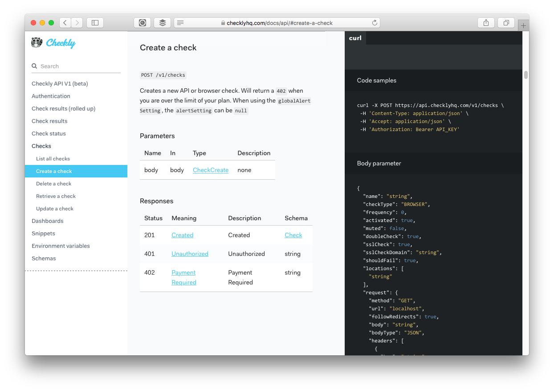Expand the Dashboards section in sidebar
The width and height of the screenshot is (554, 391).
pyautogui.click(x=48, y=221)
